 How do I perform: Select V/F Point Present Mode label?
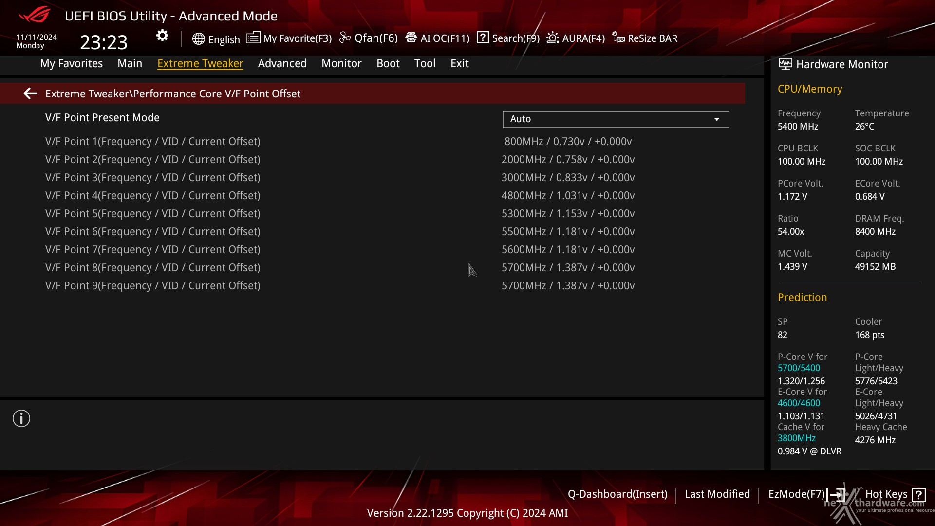tap(102, 118)
